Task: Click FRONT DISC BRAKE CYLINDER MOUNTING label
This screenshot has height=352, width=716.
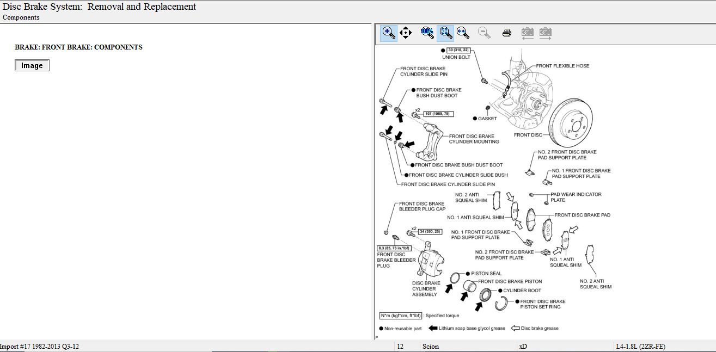Action: [x=474, y=139]
